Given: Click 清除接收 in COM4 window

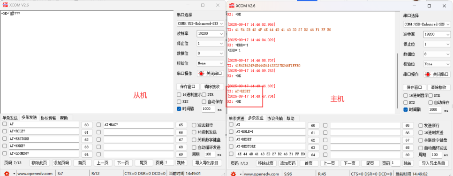Looking at the screenshot, I should (x=439, y=88).
